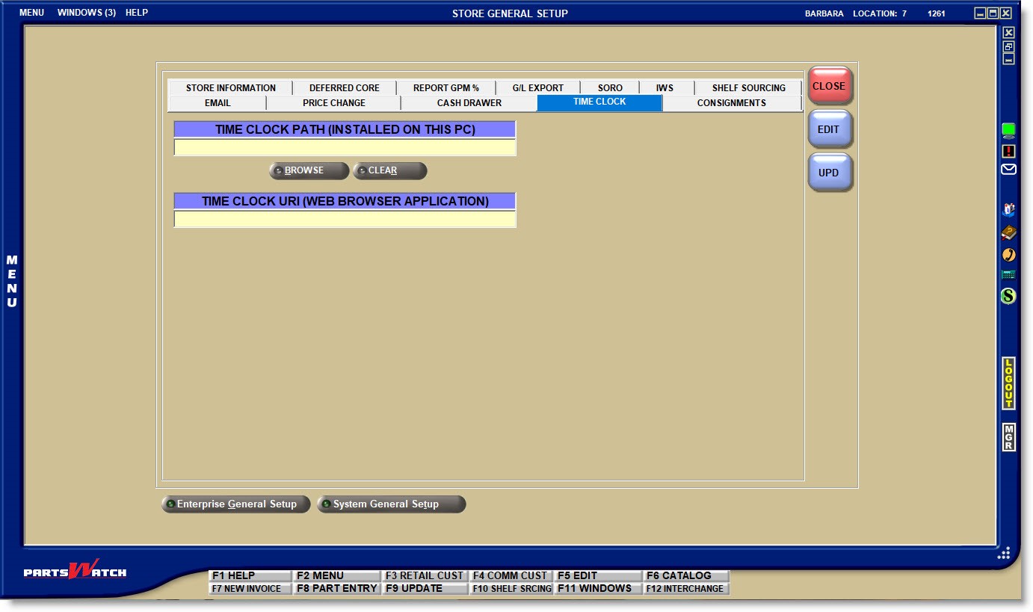The image size is (1033, 612).
Task: Click the yellow LOGOUT button
Action: click(x=1008, y=383)
